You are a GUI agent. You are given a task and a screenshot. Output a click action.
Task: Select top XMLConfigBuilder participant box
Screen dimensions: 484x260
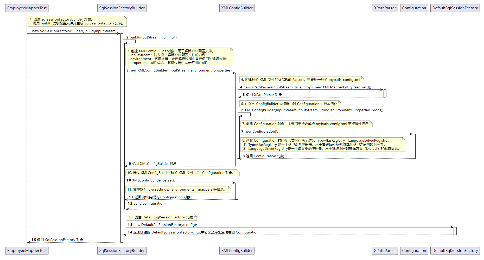pyautogui.click(x=237, y=8)
